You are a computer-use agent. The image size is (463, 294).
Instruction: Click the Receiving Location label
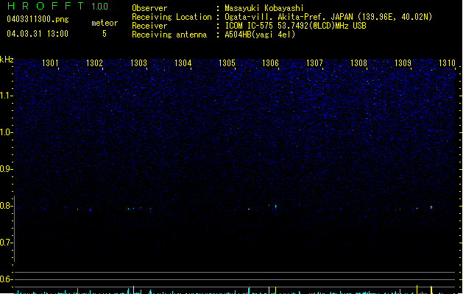(x=172, y=17)
